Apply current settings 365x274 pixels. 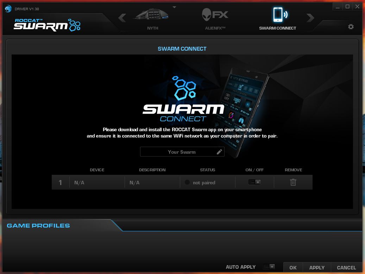tap(316, 267)
